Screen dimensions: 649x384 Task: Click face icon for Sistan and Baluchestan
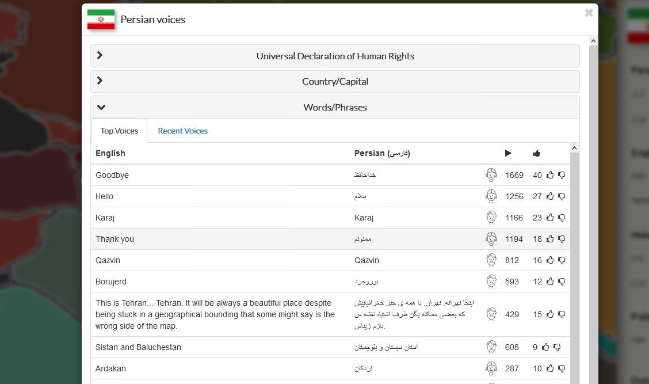tap(491, 347)
